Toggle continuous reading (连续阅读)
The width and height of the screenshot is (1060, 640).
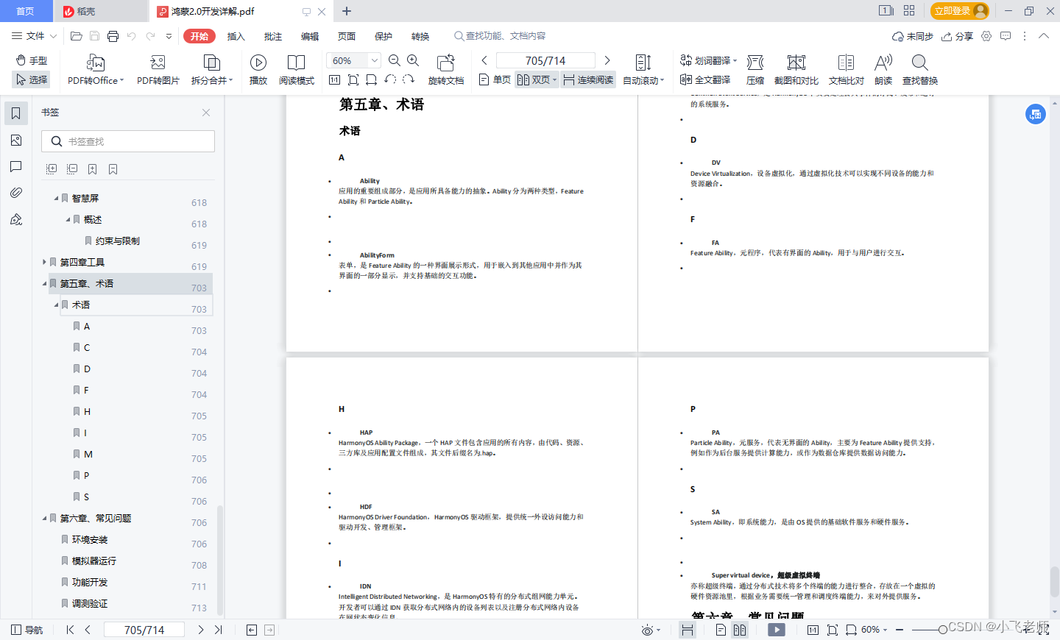coord(588,79)
